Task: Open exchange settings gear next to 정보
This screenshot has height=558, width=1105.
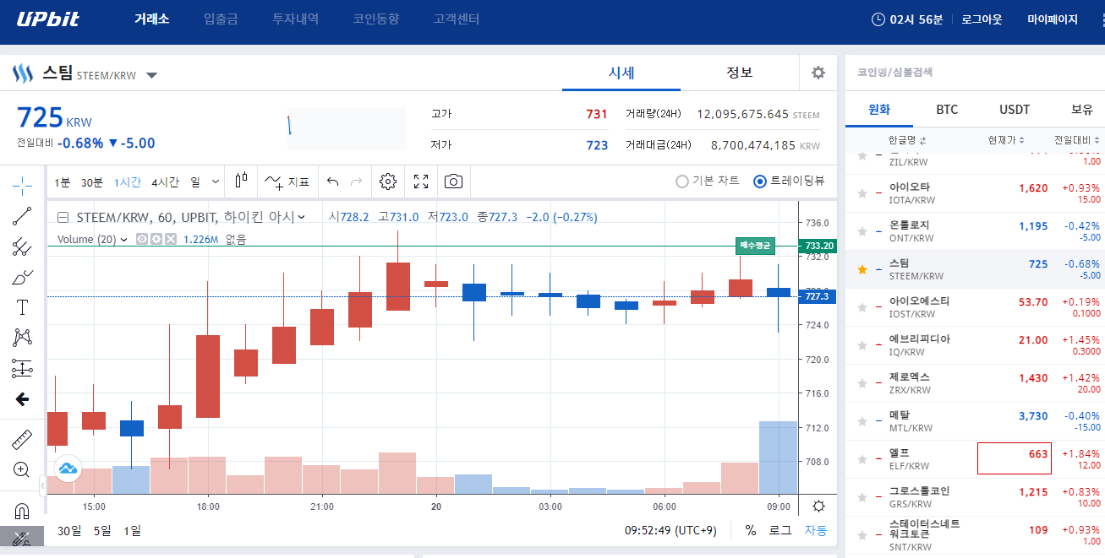Action: pyautogui.click(x=818, y=73)
